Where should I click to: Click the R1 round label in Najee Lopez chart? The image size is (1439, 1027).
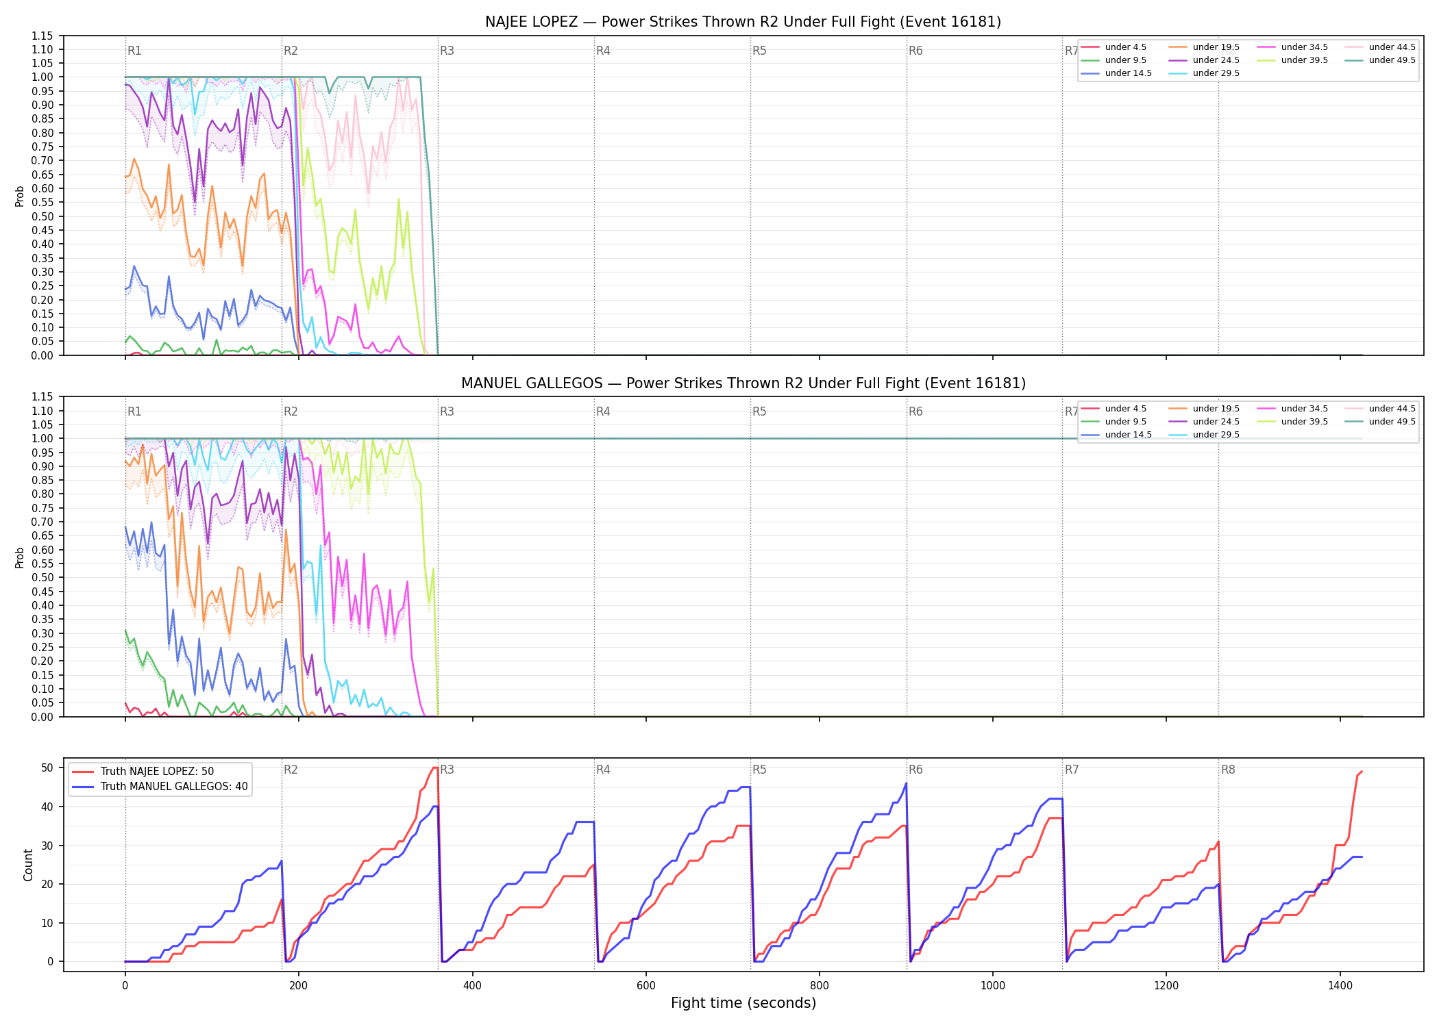(x=134, y=51)
